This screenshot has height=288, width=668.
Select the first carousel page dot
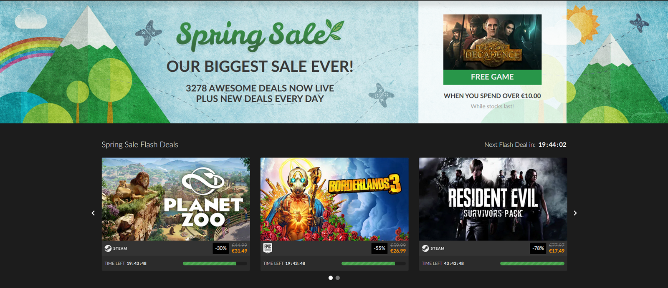click(331, 278)
